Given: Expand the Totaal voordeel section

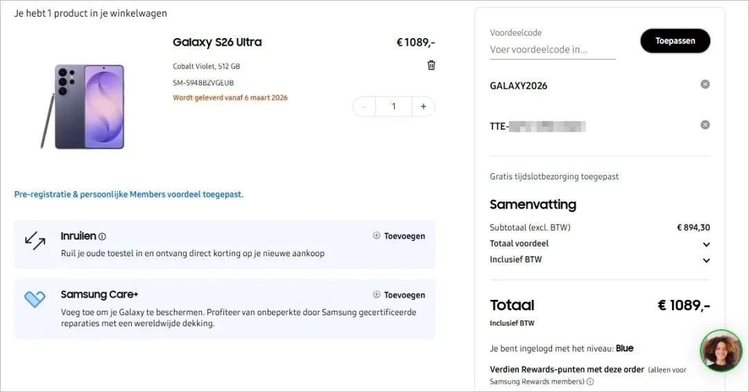Looking at the screenshot, I should [706, 244].
